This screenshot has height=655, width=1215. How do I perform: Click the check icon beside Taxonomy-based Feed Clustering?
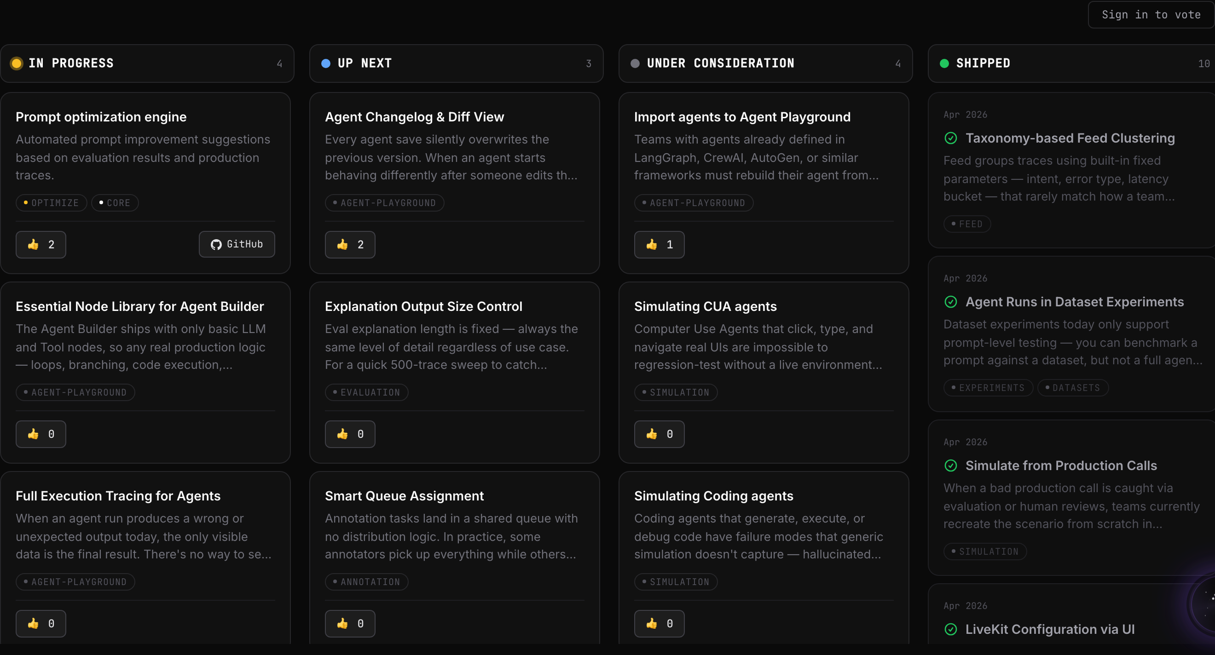pos(951,138)
